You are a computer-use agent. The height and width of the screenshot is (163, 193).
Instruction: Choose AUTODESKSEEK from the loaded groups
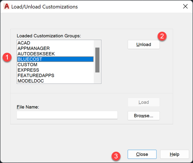(36, 54)
